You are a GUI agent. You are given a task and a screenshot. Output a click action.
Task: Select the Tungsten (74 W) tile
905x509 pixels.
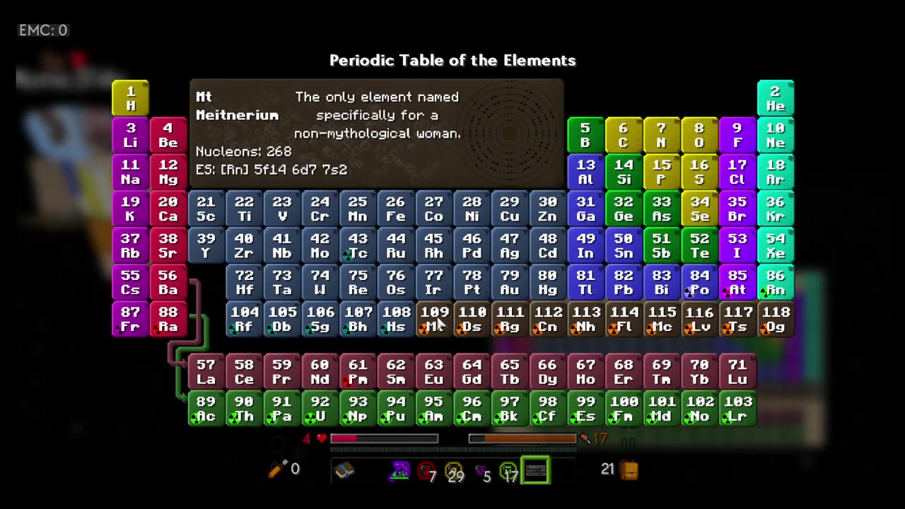320,282
